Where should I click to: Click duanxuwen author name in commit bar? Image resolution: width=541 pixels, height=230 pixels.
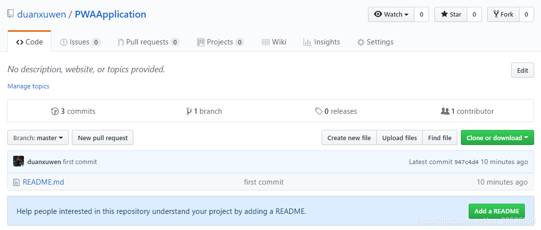click(x=44, y=162)
